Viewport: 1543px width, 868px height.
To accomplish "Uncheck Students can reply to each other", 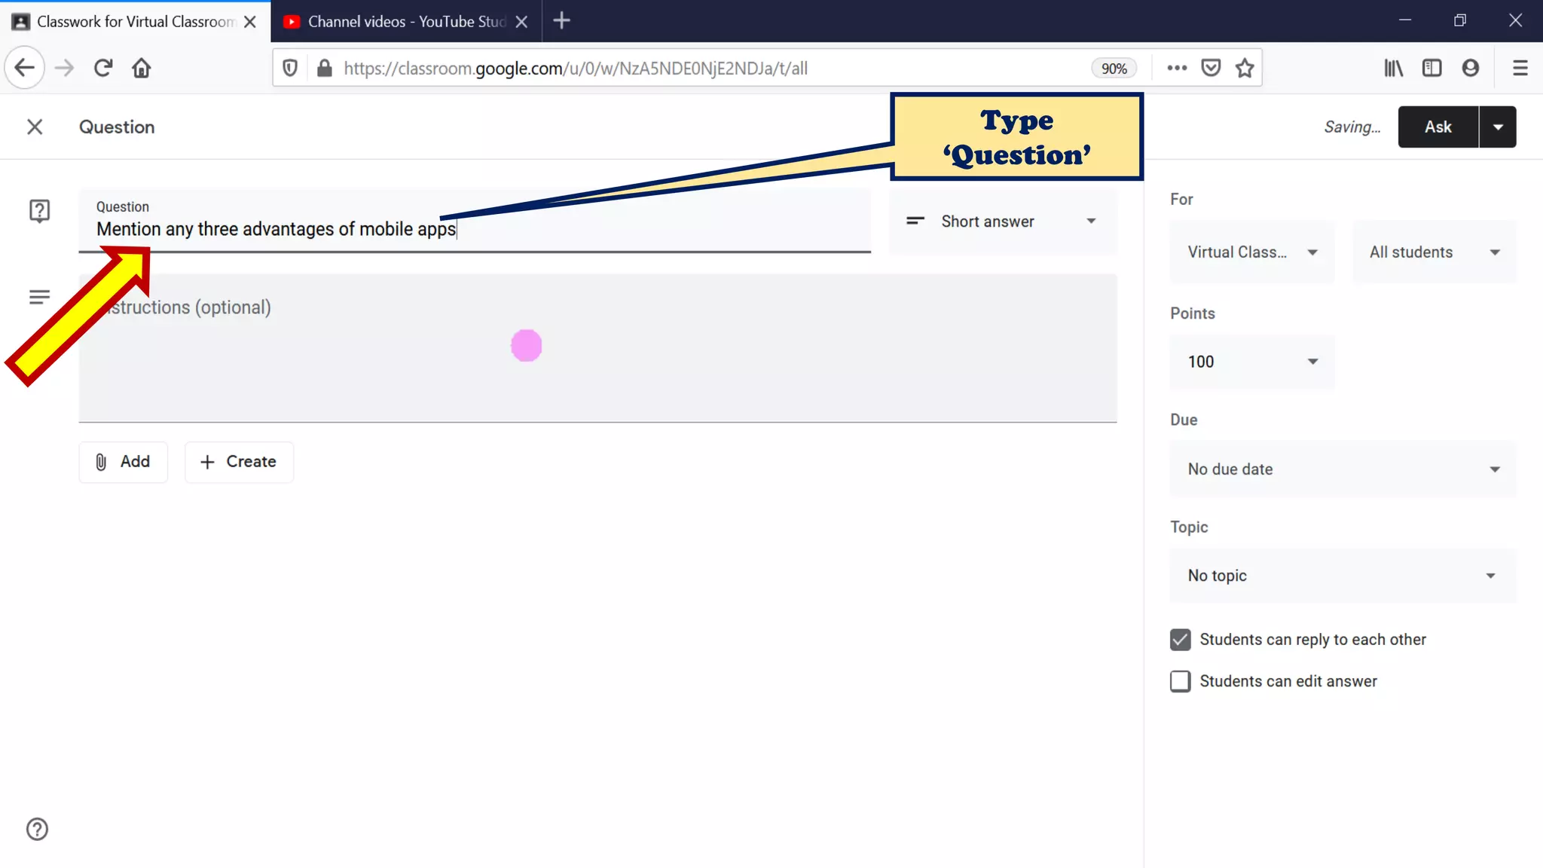I will coord(1180,640).
